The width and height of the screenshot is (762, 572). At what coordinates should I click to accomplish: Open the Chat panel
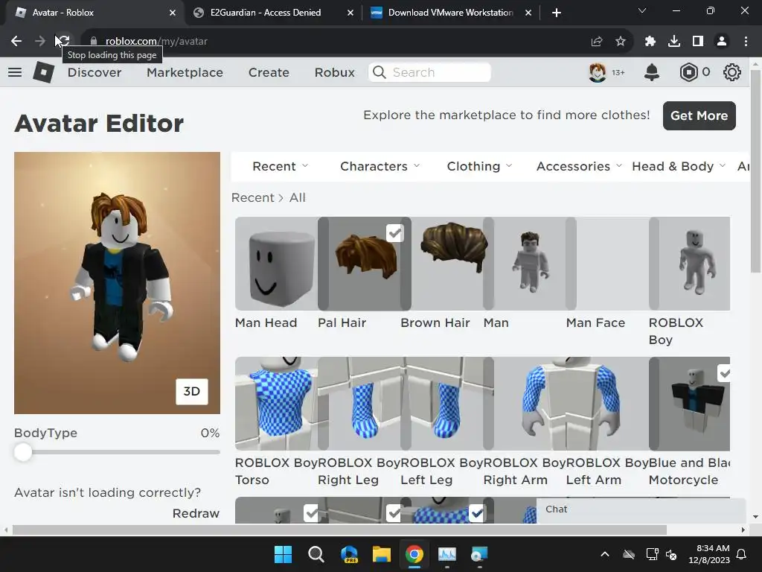641,509
